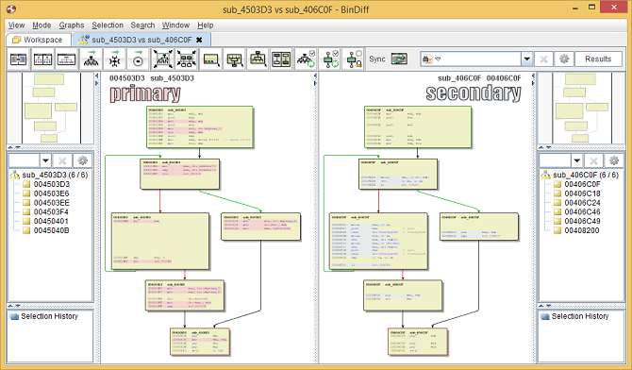Open the Help menu

206,25
